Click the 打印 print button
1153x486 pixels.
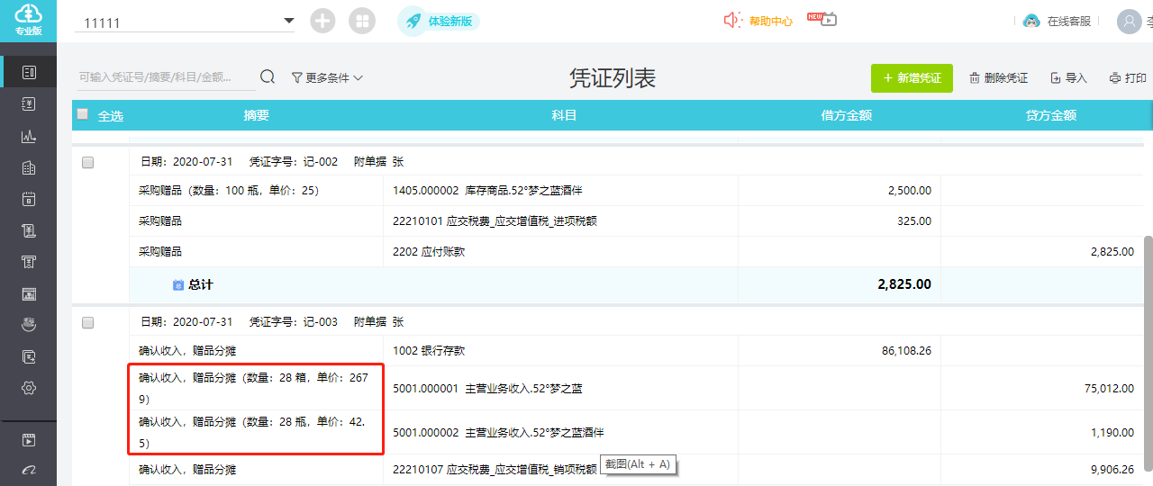[1128, 78]
